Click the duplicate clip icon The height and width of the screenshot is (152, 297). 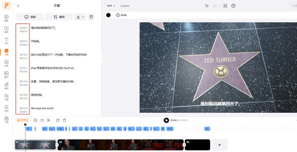pos(58,120)
